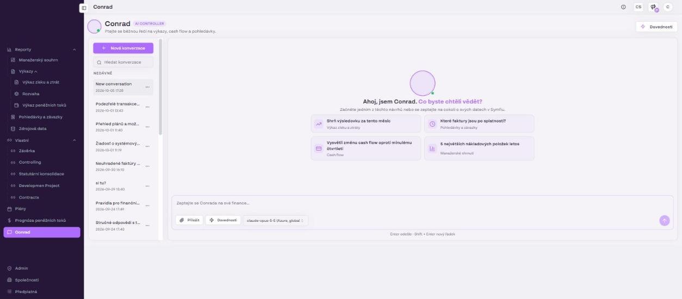Open 'Podezřelé transakce...' conversation

point(117,107)
